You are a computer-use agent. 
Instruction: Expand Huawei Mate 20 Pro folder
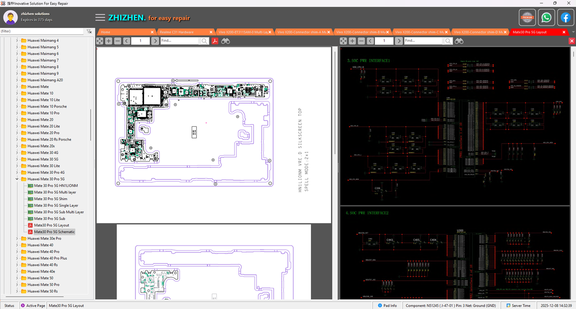click(17, 133)
